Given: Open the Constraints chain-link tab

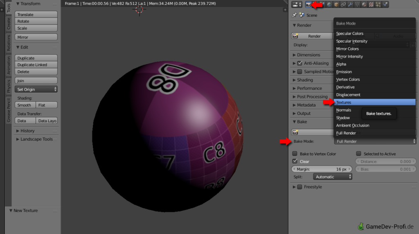Looking at the screenshot, I should pos(343,4).
